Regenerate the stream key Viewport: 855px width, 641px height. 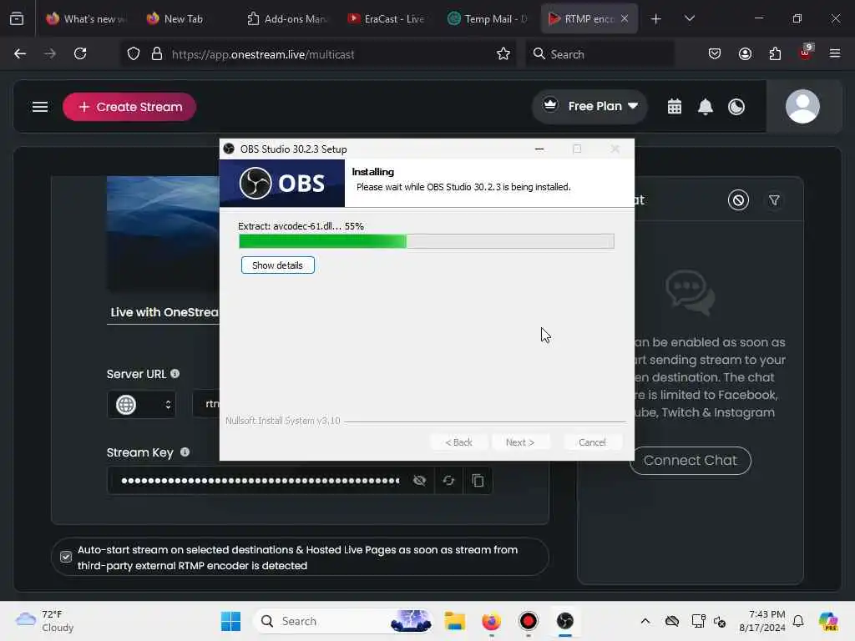coord(448,480)
